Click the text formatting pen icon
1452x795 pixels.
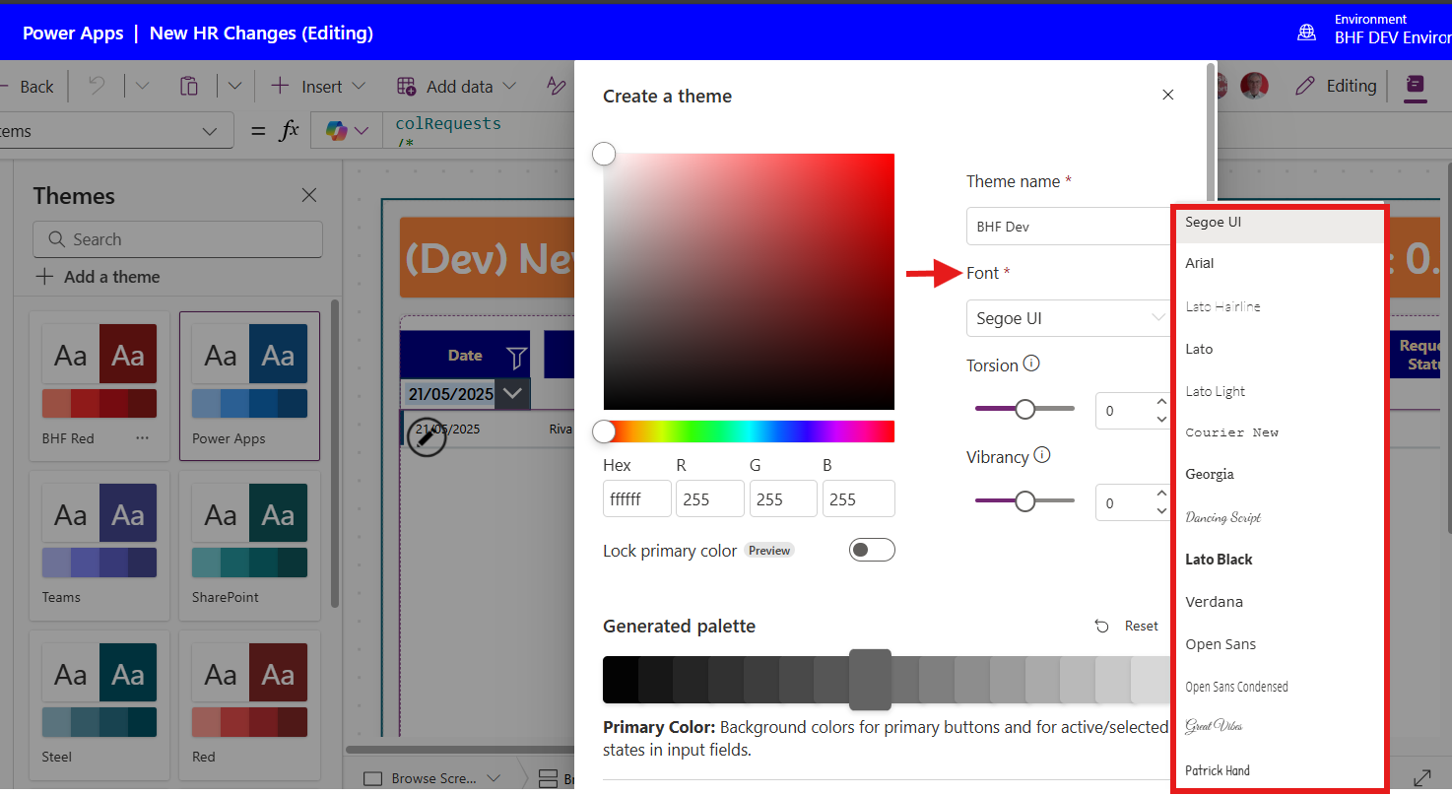point(557,86)
